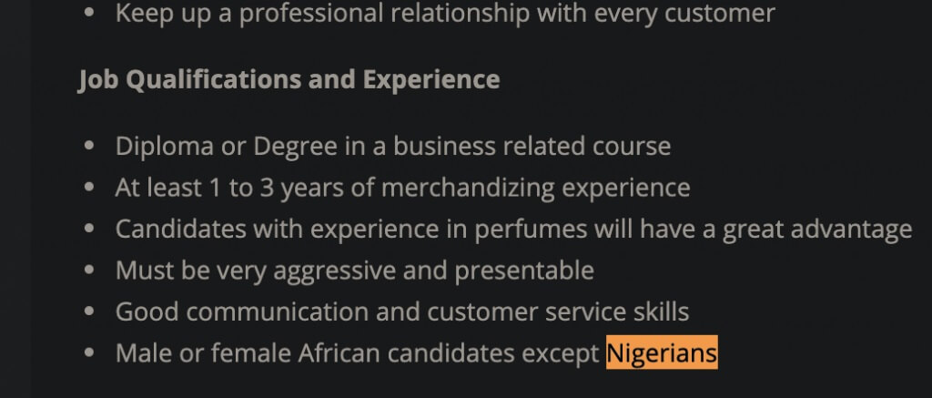Click the highlighted word Nigerians
Viewport: 932px width, 398px height.
click(x=662, y=352)
